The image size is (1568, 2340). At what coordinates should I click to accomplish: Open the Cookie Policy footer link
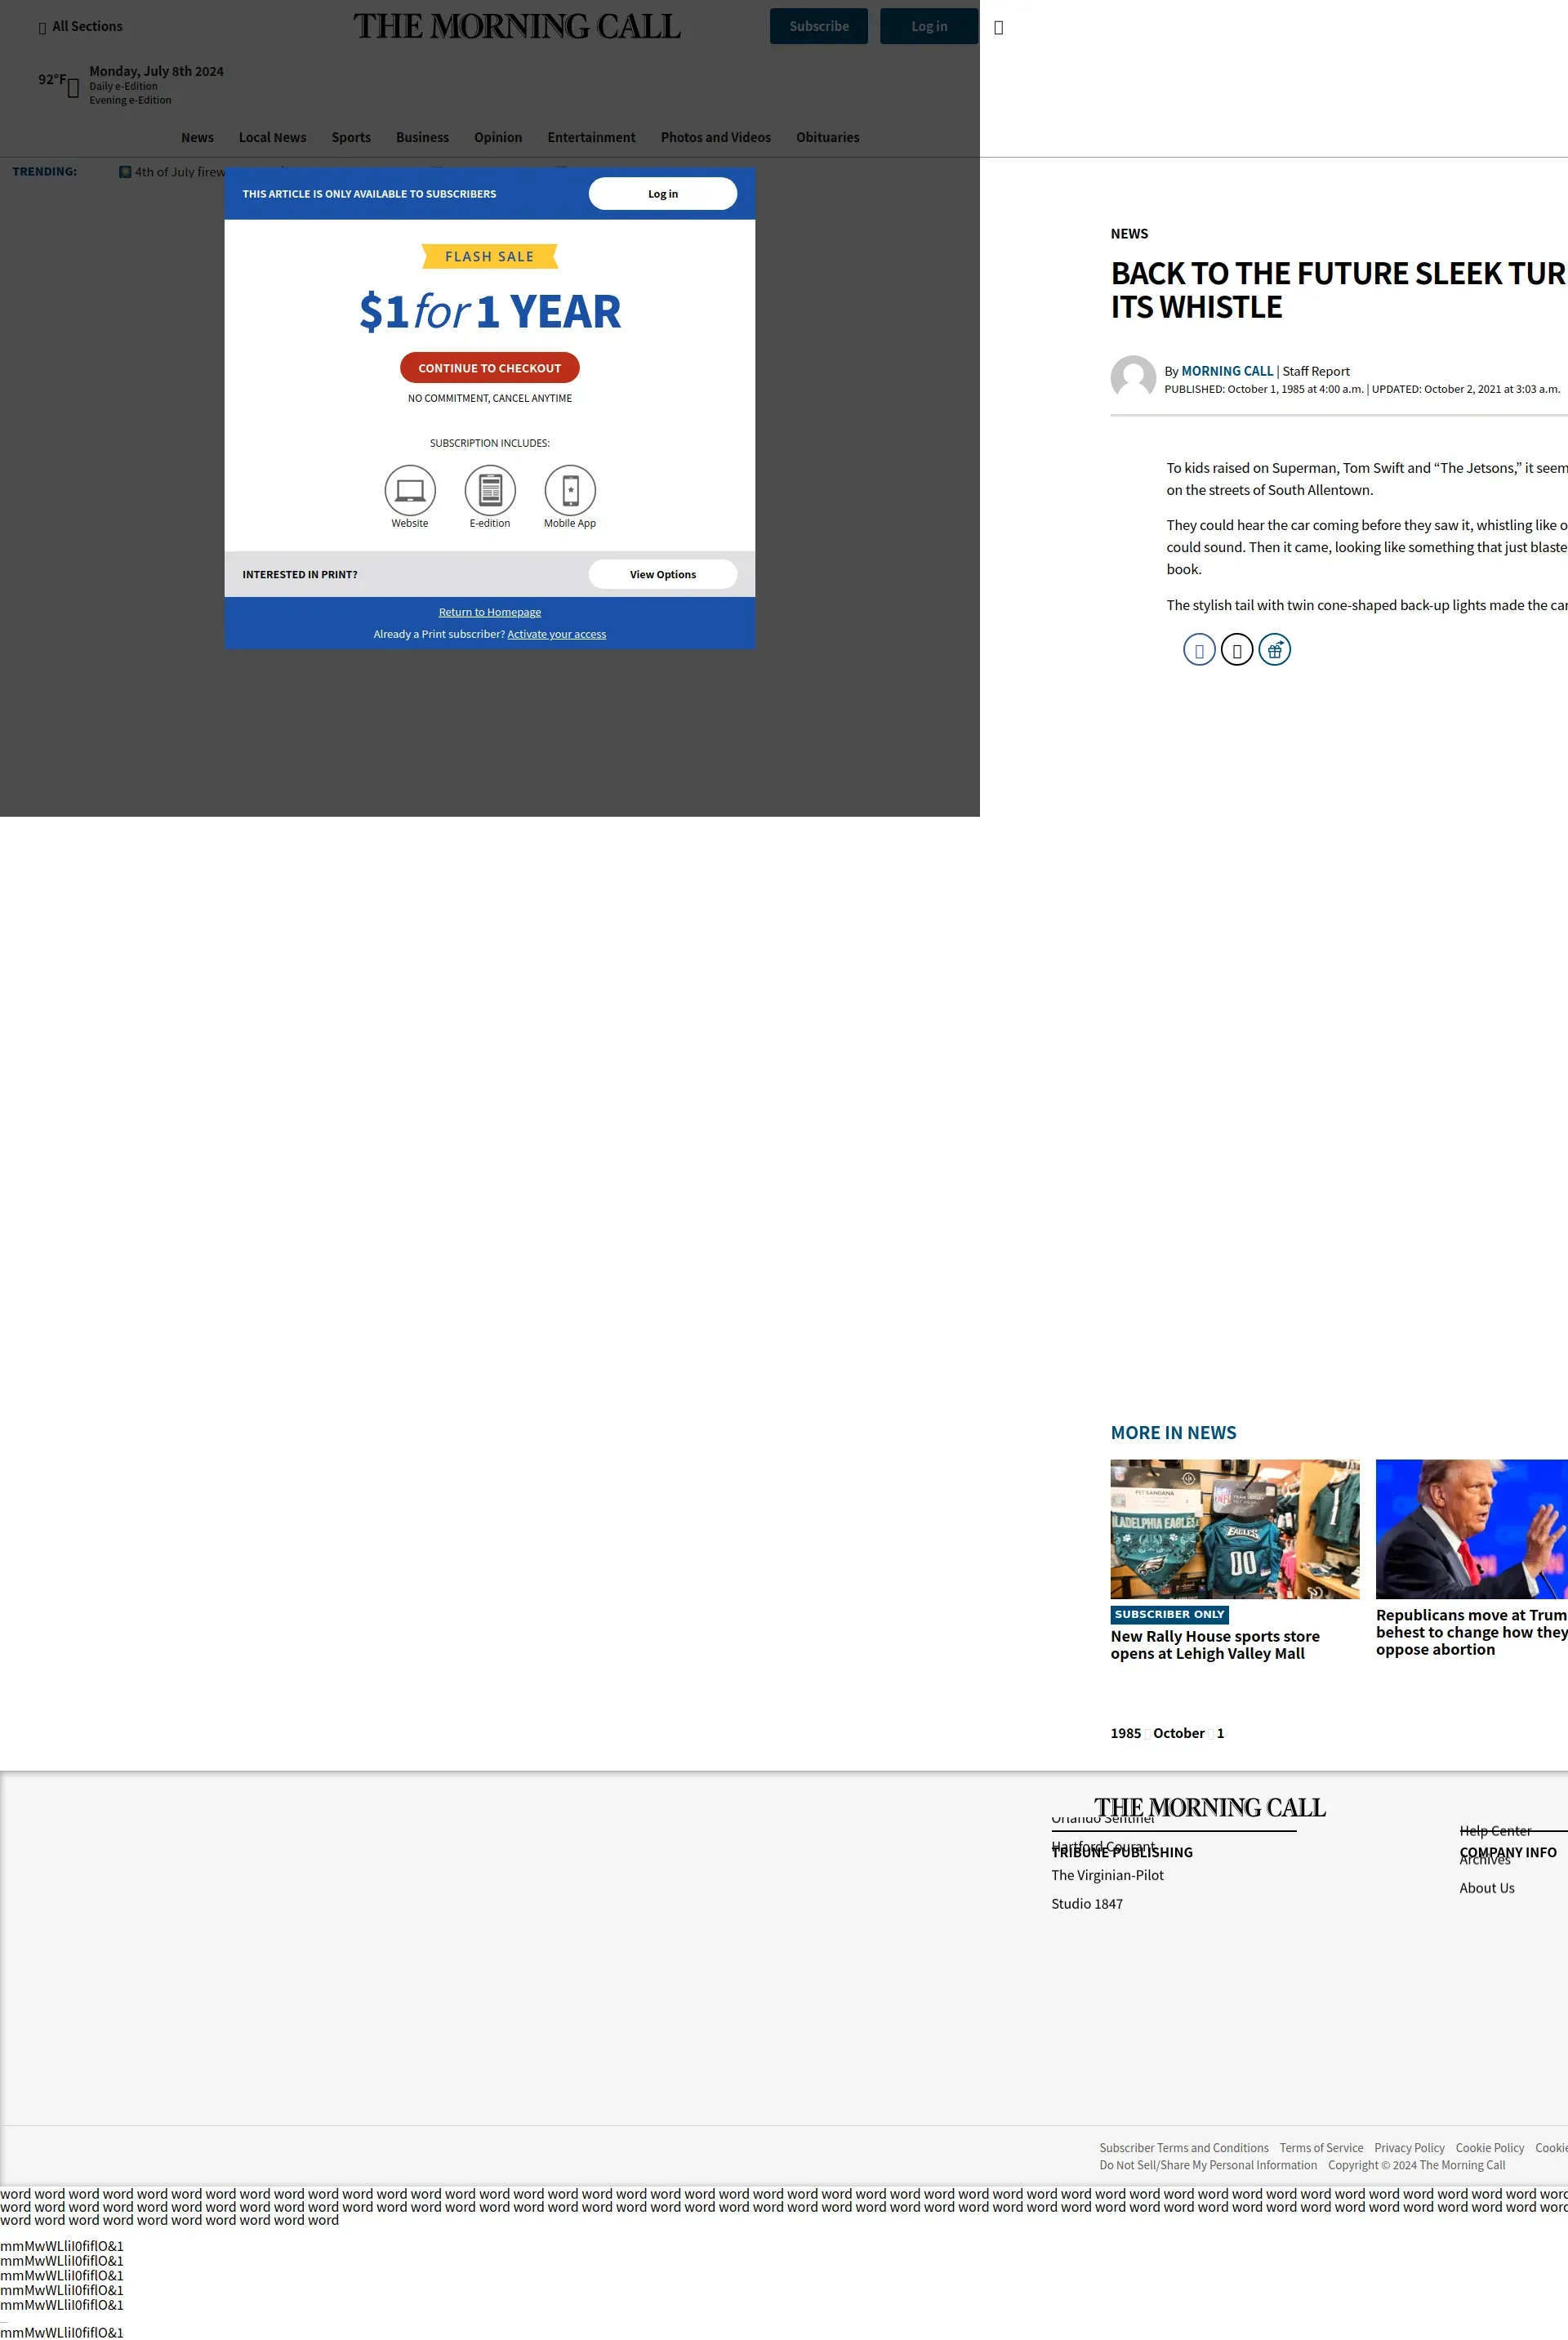[1490, 2148]
